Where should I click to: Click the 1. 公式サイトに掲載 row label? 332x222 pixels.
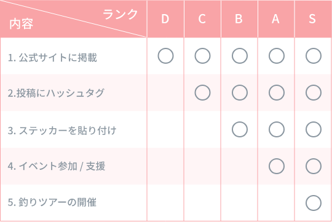click(x=52, y=58)
